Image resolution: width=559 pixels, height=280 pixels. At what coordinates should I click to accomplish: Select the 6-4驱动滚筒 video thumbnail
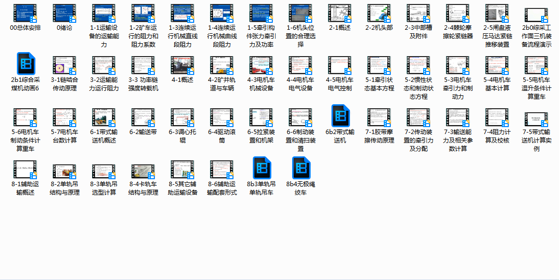(222, 117)
